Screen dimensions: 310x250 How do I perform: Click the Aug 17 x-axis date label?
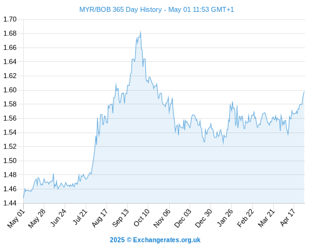click(x=100, y=218)
